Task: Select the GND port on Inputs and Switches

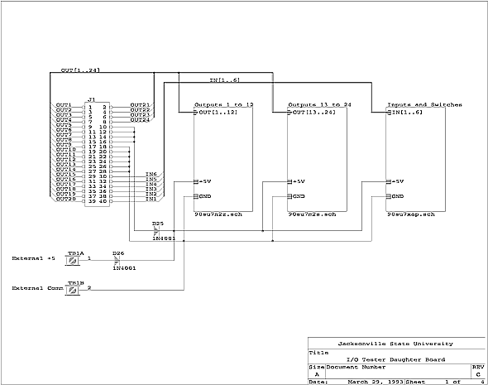Action: [x=395, y=196]
